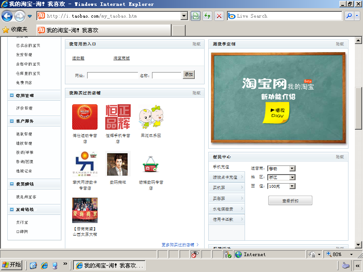Go back with the IE Back arrow
Screen dimensions: 363x272
point(7,16)
